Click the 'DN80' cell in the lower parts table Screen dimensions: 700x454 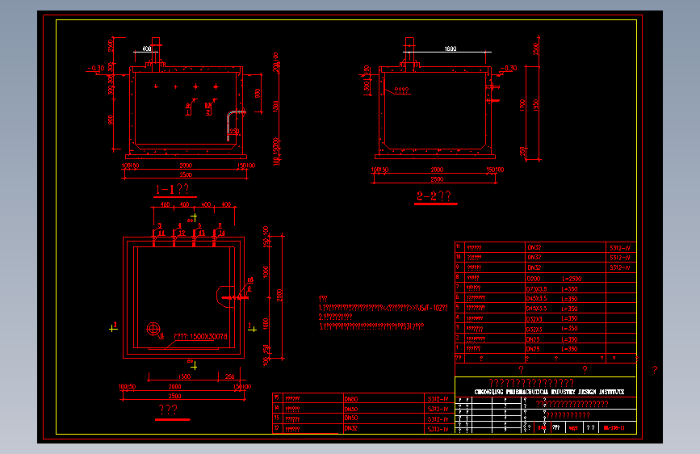pyautogui.click(x=351, y=399)
